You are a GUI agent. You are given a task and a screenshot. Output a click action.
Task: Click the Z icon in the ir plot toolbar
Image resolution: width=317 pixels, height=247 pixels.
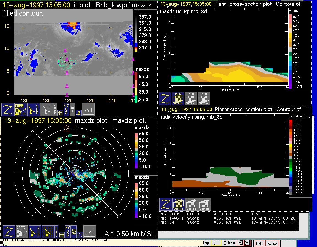(x=7, y=110)
